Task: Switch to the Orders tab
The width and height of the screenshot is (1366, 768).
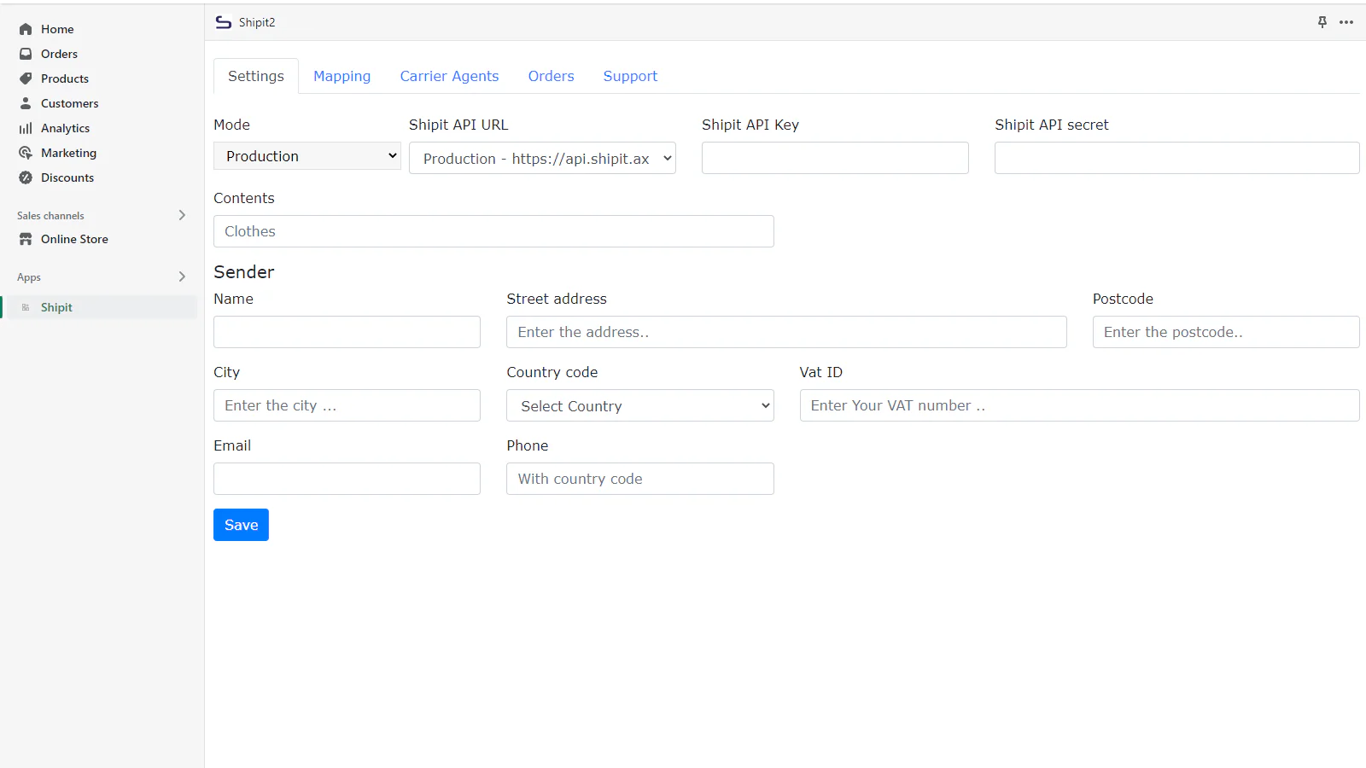Action: click(551, 76)
